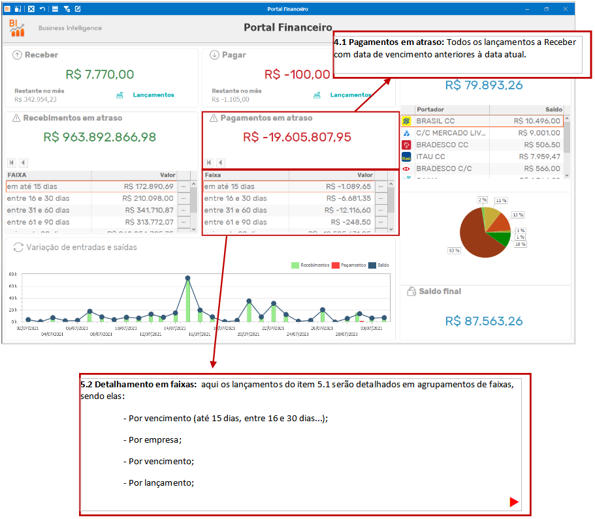The width and height of the screenshot is (595, 519).
Task: Click the Lançamentos icon under Receber
Action: click(x=120, y=95)
